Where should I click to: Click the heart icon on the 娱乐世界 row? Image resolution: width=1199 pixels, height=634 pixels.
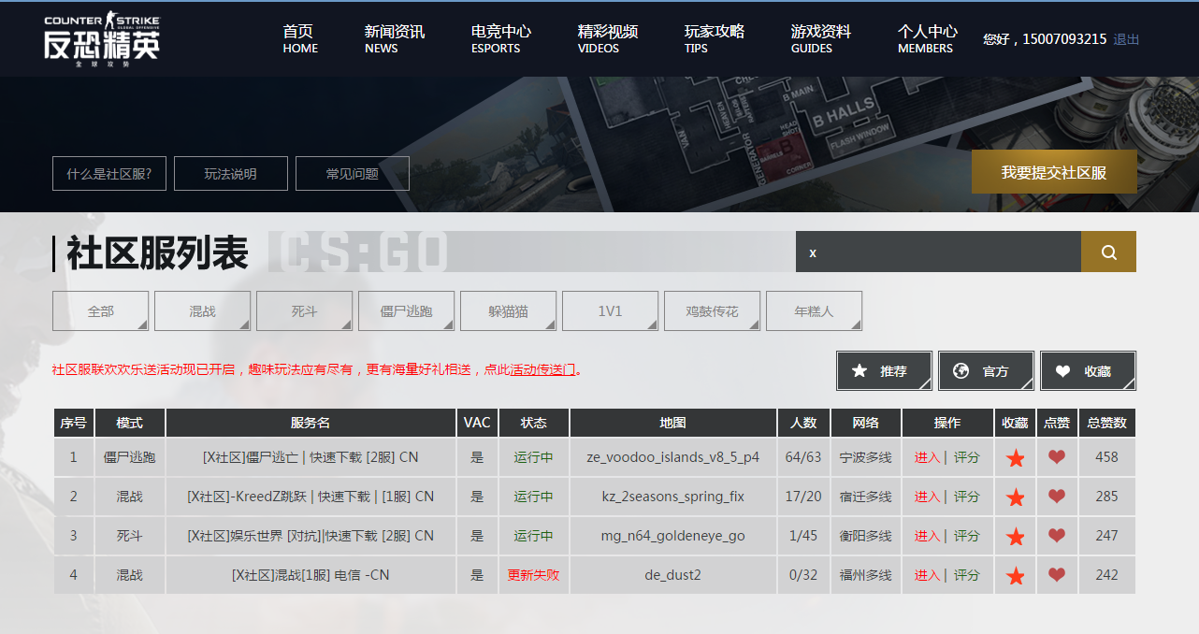(x=1057, y=536)
